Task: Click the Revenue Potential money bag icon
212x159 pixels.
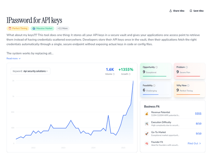Action: [146, 114]
